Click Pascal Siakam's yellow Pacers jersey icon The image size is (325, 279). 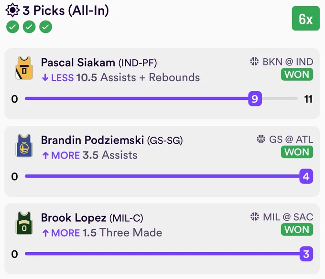pyautogui.click(x=24, y=68)
